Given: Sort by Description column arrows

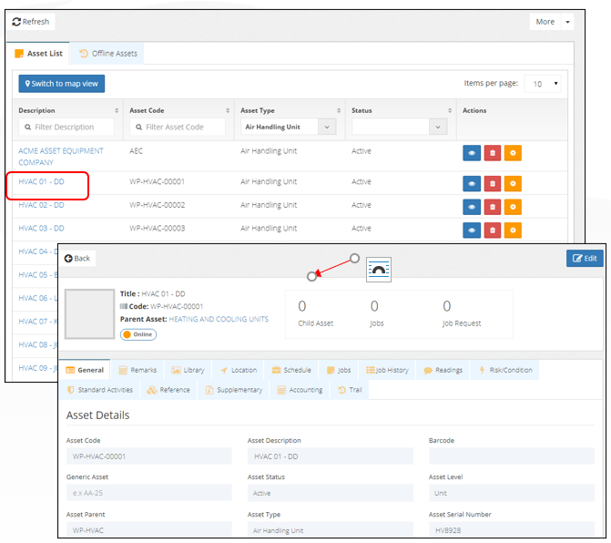Looking at the screenshot, I should 117,110.
